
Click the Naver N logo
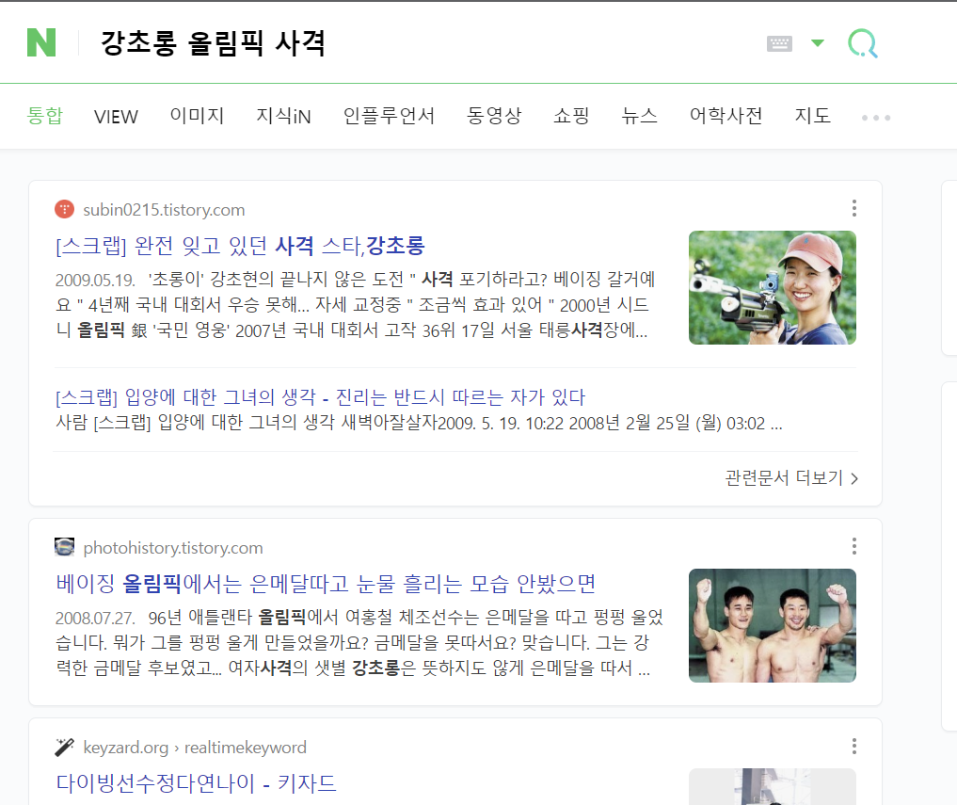point(41,41)
